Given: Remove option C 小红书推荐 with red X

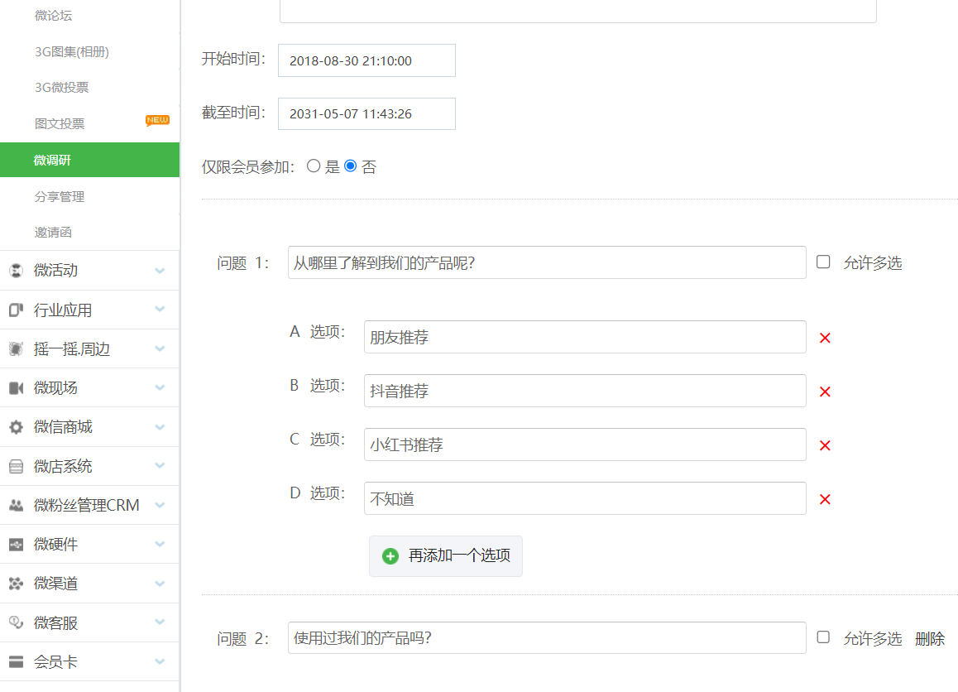Looking at the screenshot, I should (x=825, y=445).
